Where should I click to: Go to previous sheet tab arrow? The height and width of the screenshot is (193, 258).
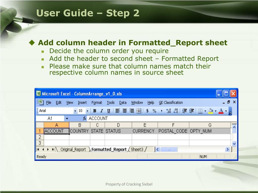(43, 150)
